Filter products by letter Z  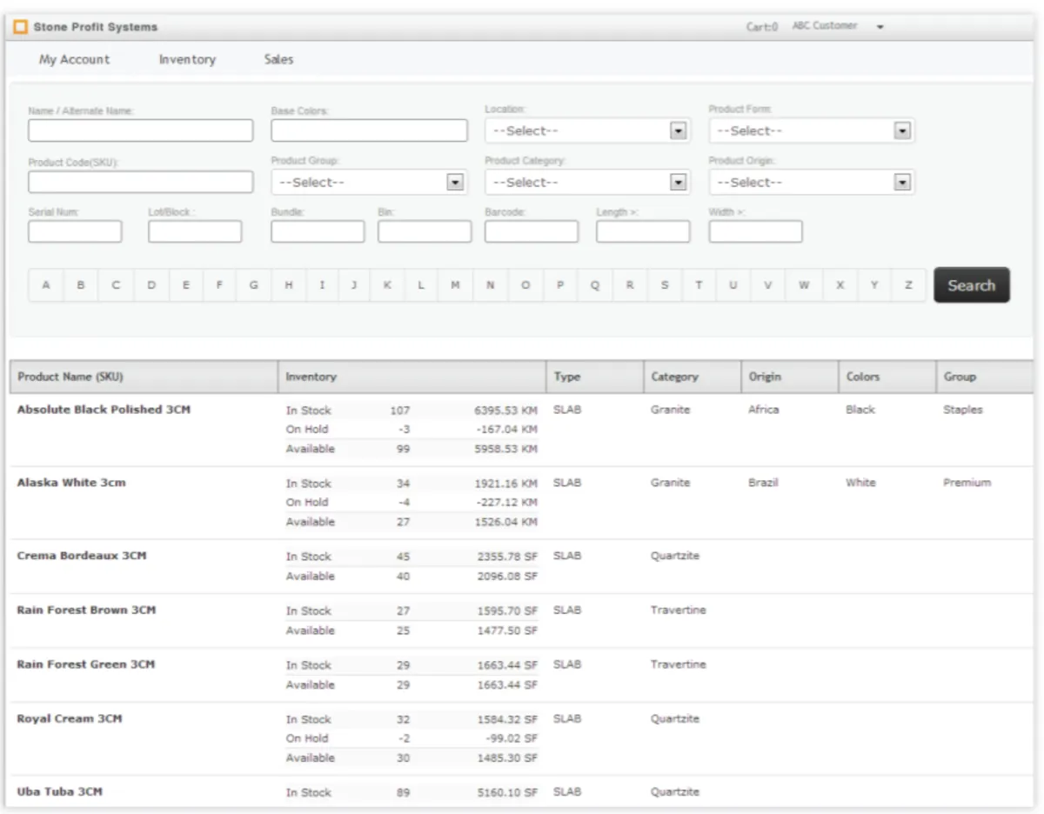click(x=908, y=285)
